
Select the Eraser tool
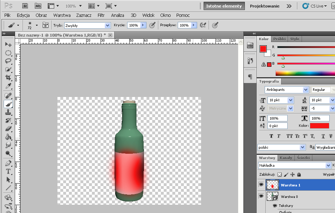pyautogui.click(x=8, y=129)
